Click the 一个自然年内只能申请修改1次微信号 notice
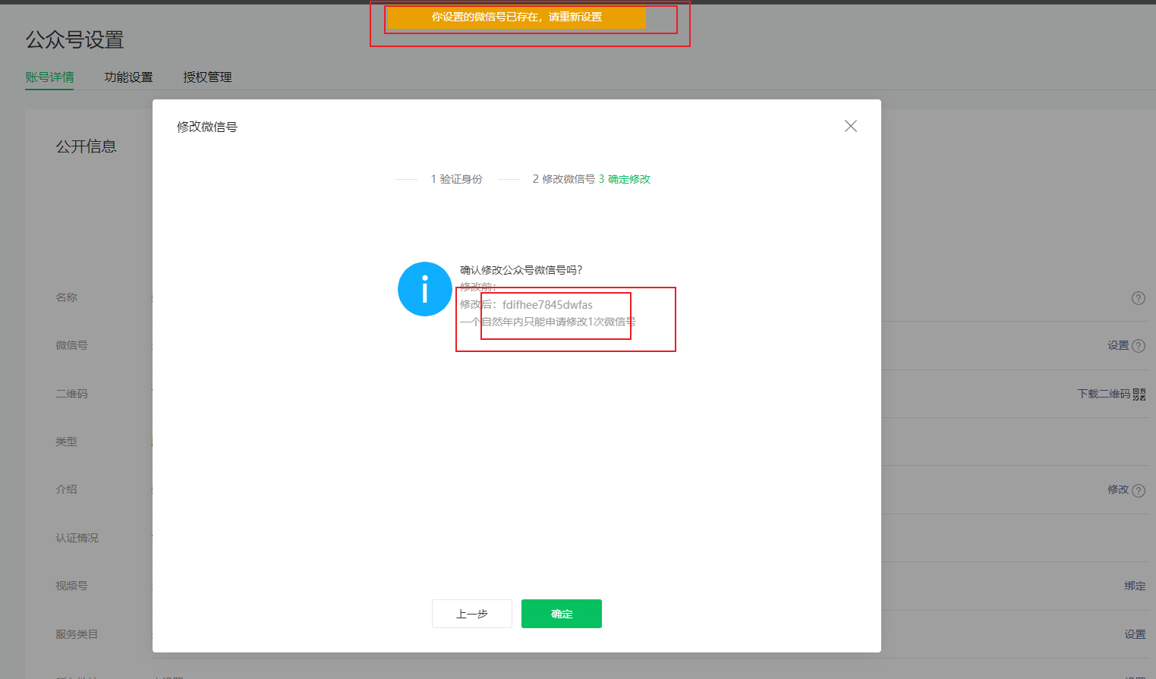 coord(547,322)
